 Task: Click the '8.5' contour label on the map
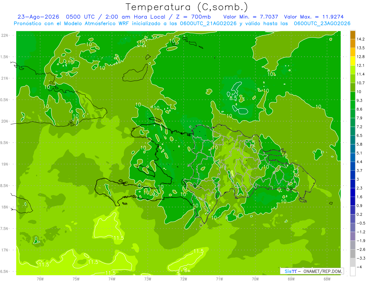tap(233, 98)
